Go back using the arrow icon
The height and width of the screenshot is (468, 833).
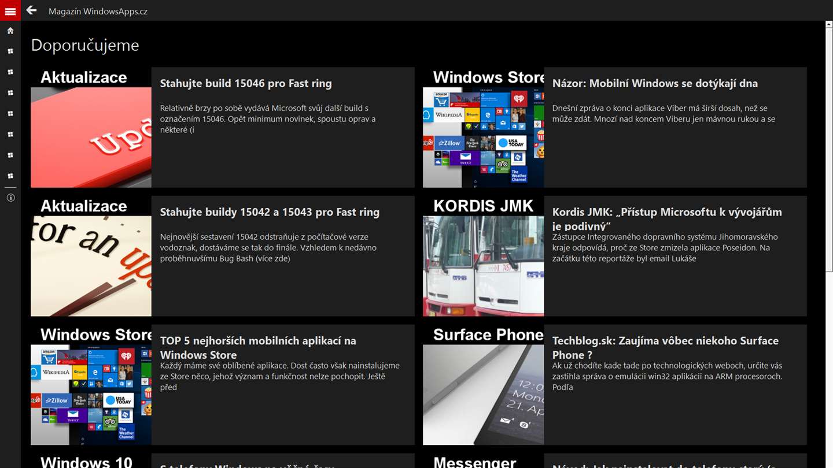click(x=31, y=10)
